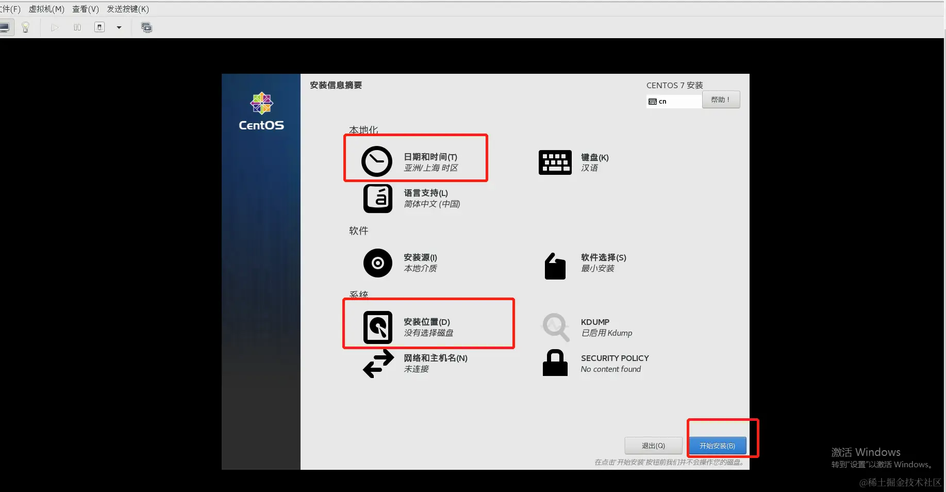Open the 键盘 (Keyboard) configuration
The height and width of the screenshot is (492, 946).
[x=577, y=162]
